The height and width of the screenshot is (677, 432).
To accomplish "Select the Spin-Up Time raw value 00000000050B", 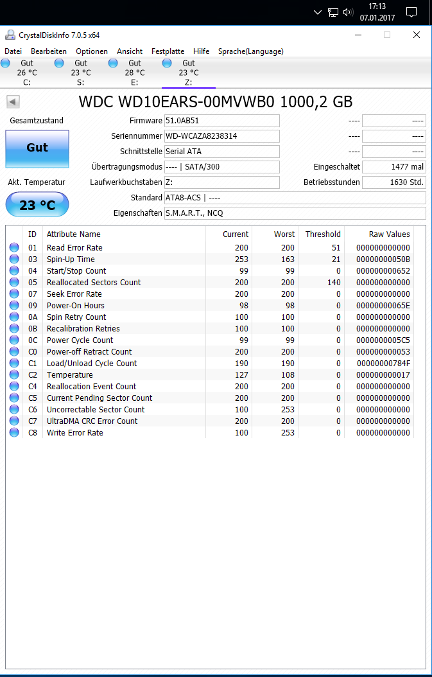I will 383,259.
